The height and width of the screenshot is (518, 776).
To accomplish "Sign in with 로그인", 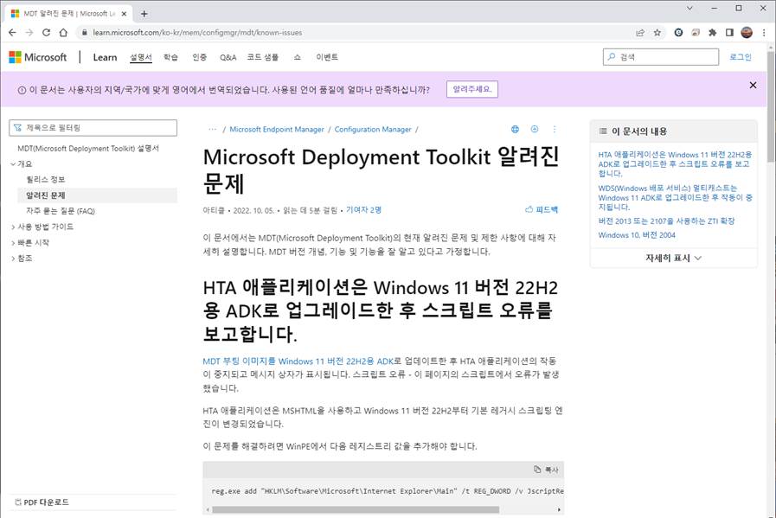I will [741, 57].
